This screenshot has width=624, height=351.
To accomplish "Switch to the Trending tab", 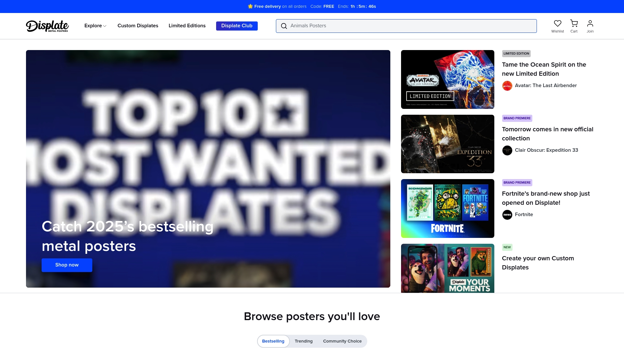I will pos(304,341).
